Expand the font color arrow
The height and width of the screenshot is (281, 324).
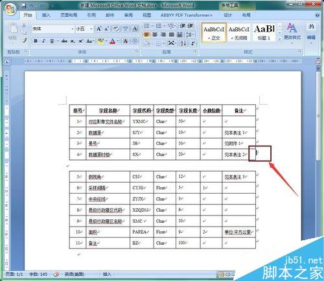coord(118,41)
